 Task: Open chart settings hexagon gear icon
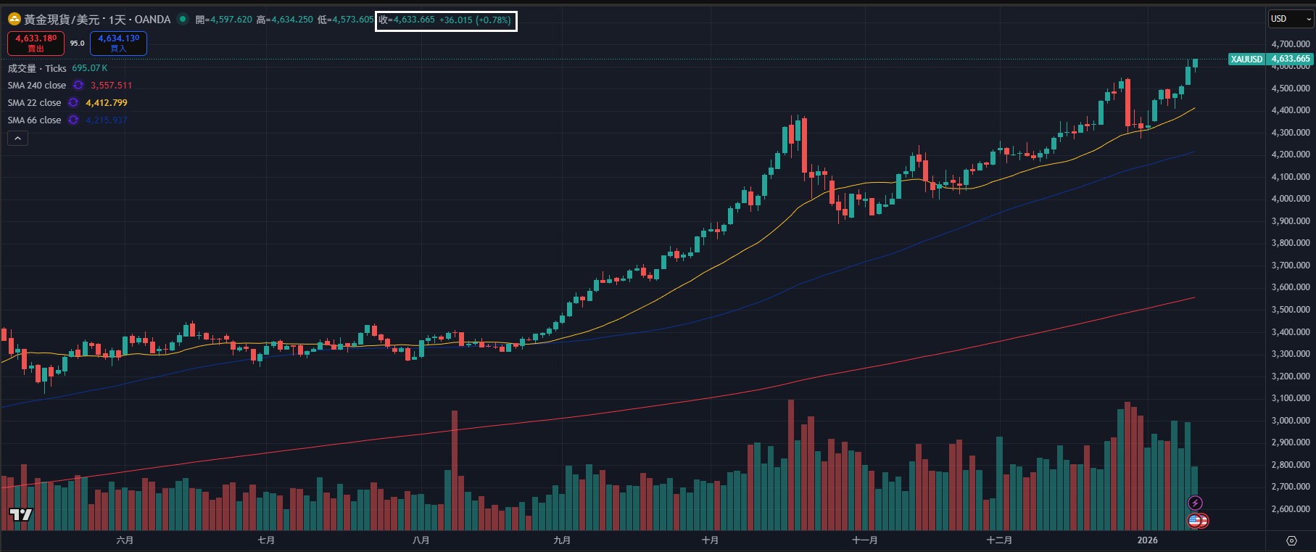tap(1291, 540)
